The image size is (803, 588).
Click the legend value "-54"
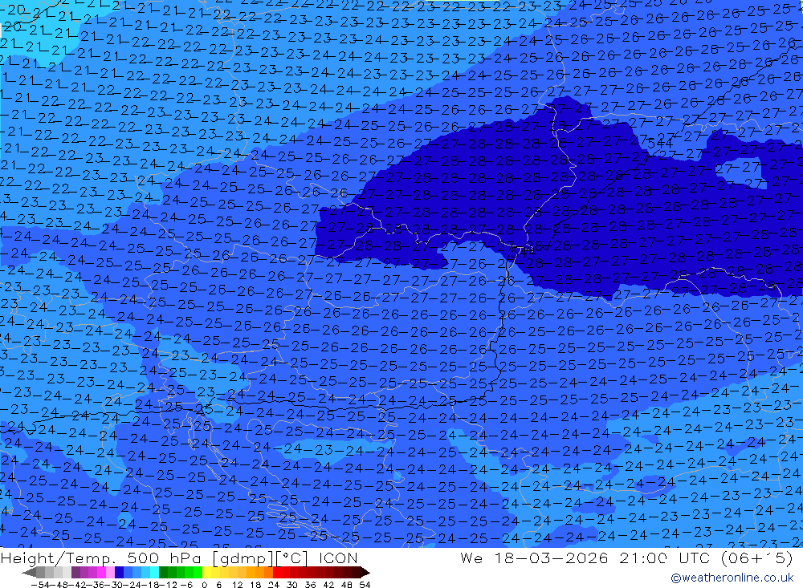(x=39, y=585)
